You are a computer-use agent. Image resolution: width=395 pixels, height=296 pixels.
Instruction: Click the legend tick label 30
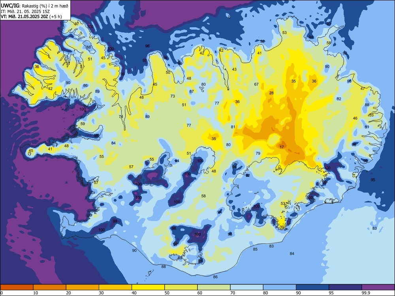point(101,293)
